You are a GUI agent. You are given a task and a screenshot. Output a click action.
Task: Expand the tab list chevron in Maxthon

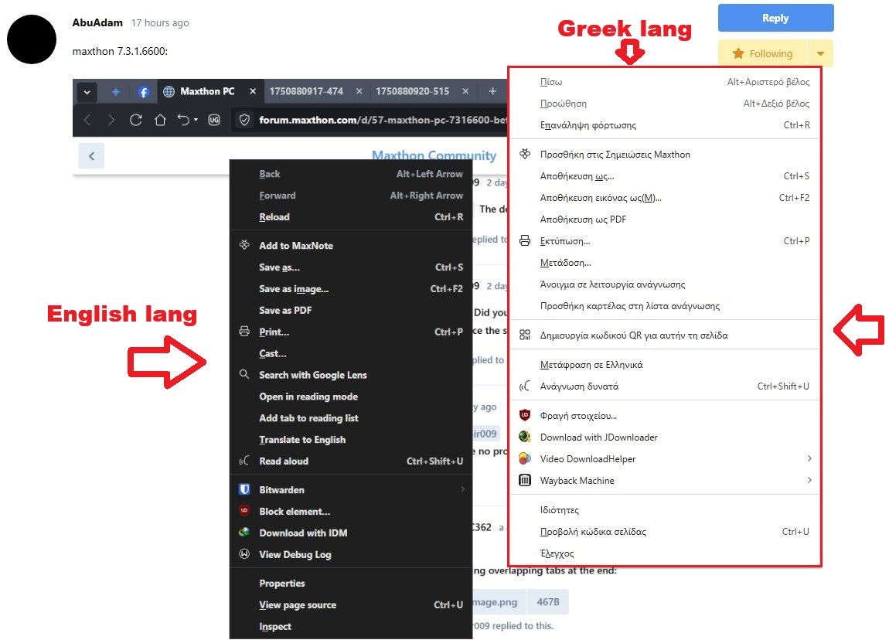click(87, 92)
